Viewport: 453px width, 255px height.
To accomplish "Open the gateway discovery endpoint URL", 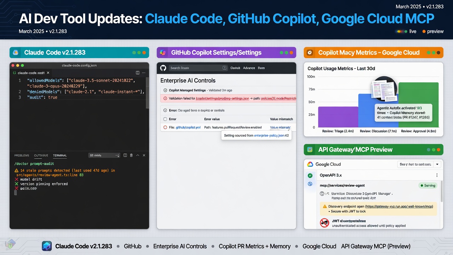I will tap(399, 206).
